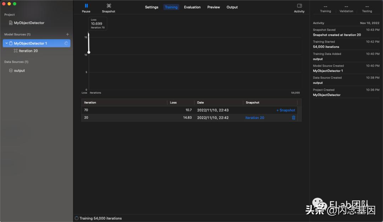Take a snapshot using the toolbar Snapshot icon
Viewport: 383px width, 222px height.
(x=109, y=6)
